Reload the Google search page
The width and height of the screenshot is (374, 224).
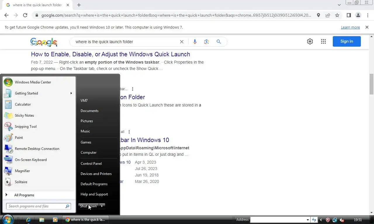[x=25, y=15]
